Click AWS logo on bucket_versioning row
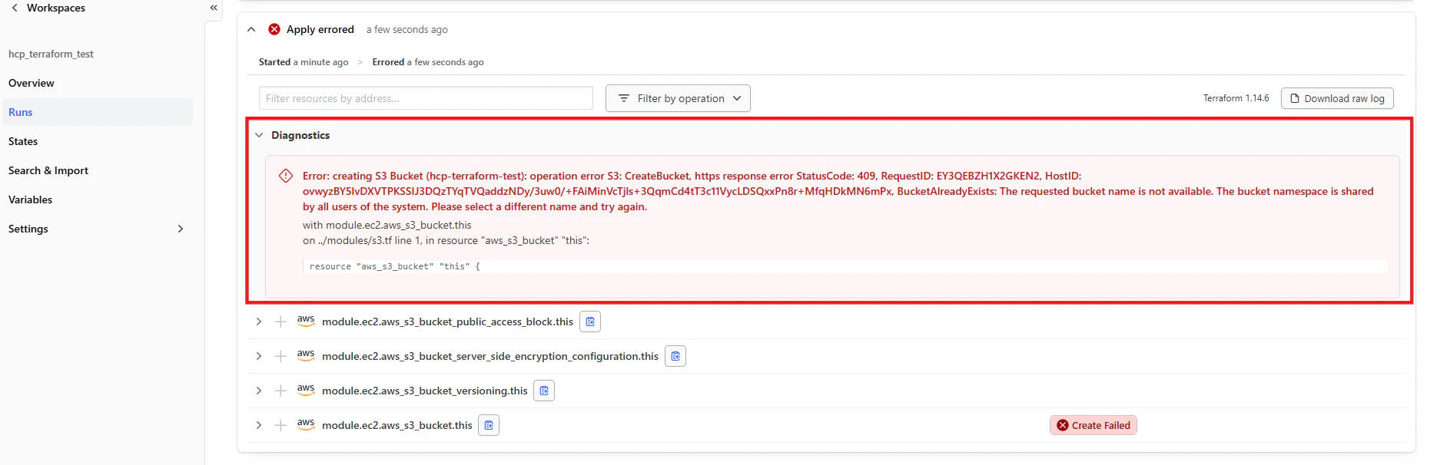1437x465 pixels. [x=306, y=390]
